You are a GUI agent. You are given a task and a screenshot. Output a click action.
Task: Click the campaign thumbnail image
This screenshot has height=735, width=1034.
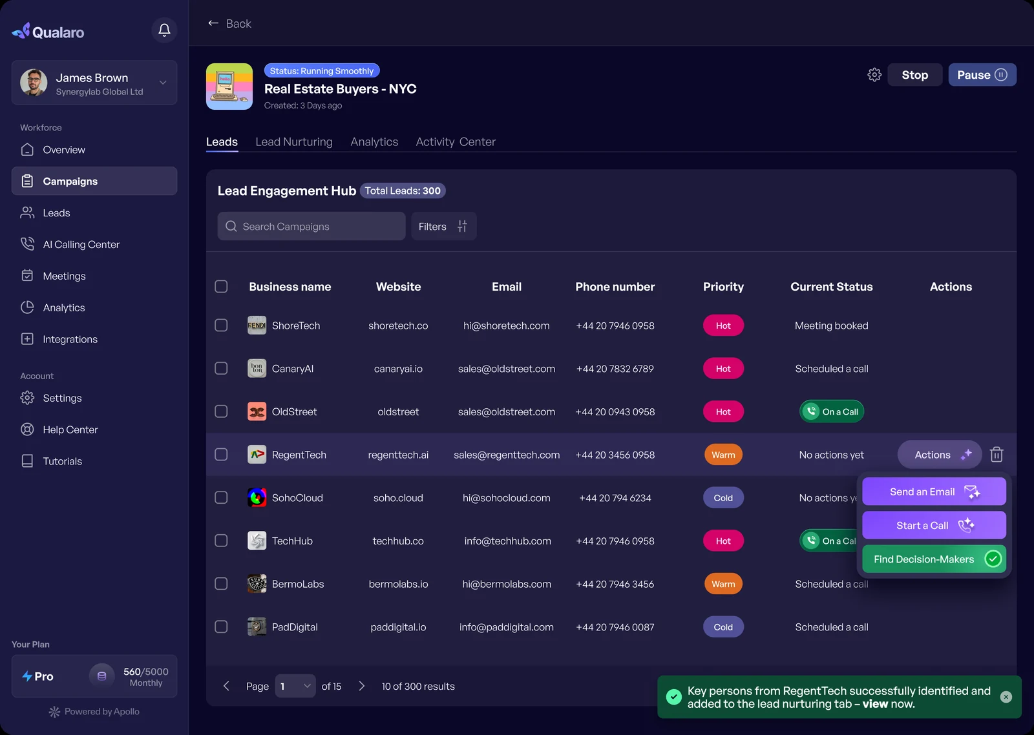(x=229, y=87)
